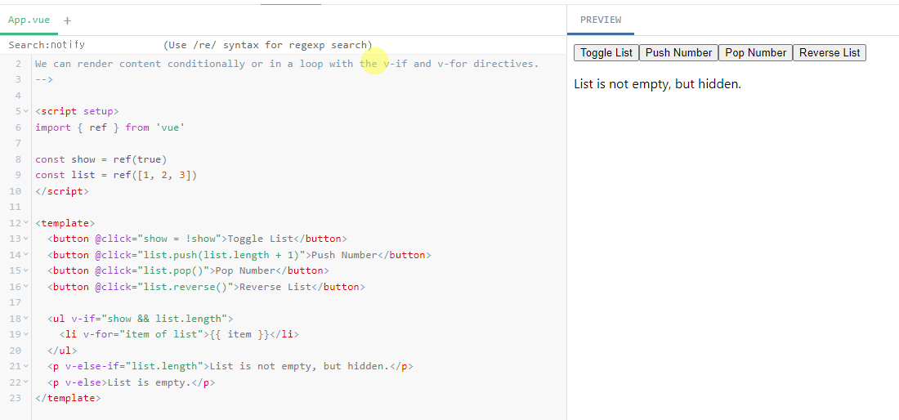Click 'const list = ref([1, 2, 3])' line

[116, 175]
